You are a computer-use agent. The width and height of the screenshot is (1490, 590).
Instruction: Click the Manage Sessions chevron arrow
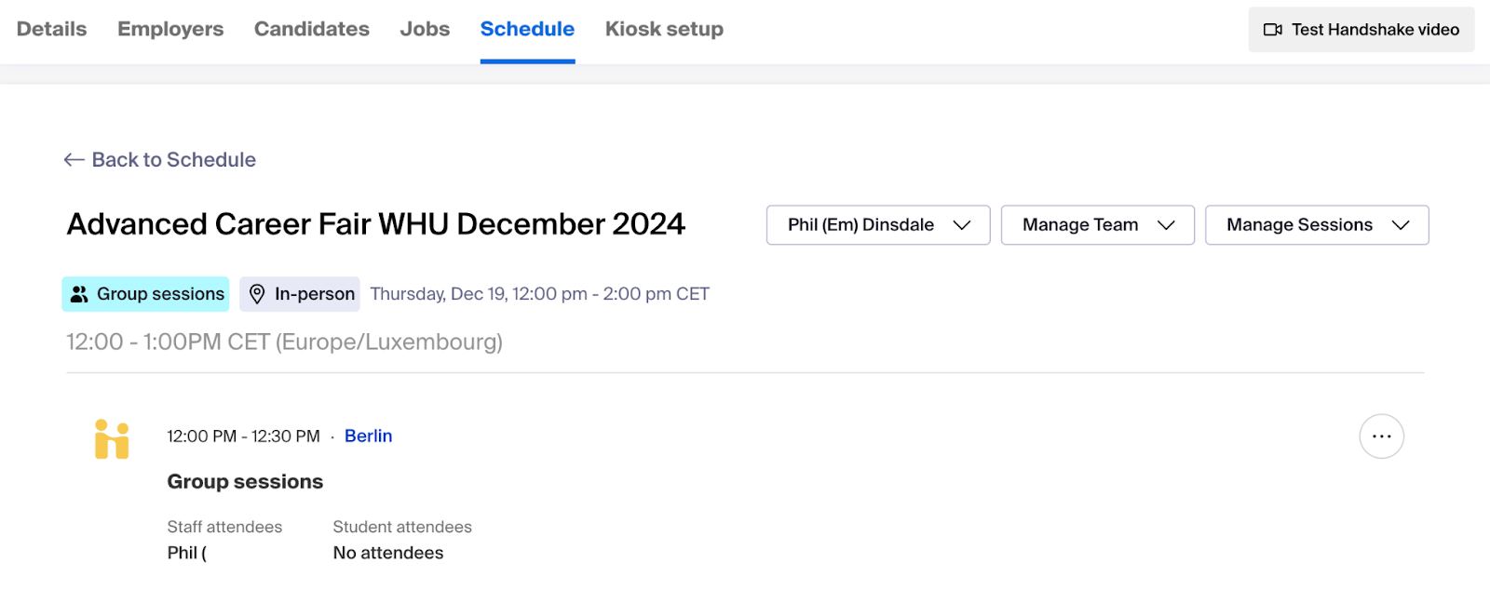pos(1400,225)
